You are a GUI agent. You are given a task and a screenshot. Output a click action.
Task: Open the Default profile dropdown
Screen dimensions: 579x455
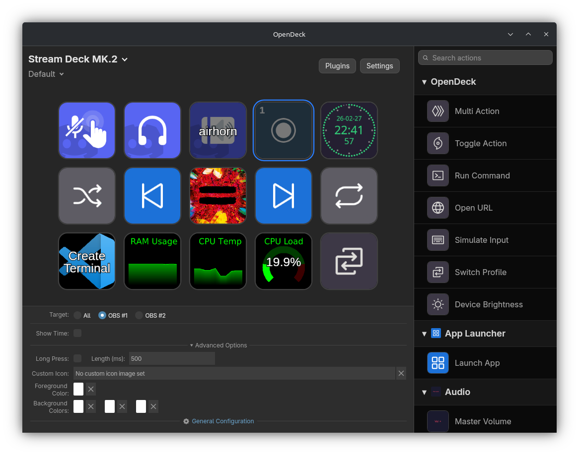coord(46,74)
